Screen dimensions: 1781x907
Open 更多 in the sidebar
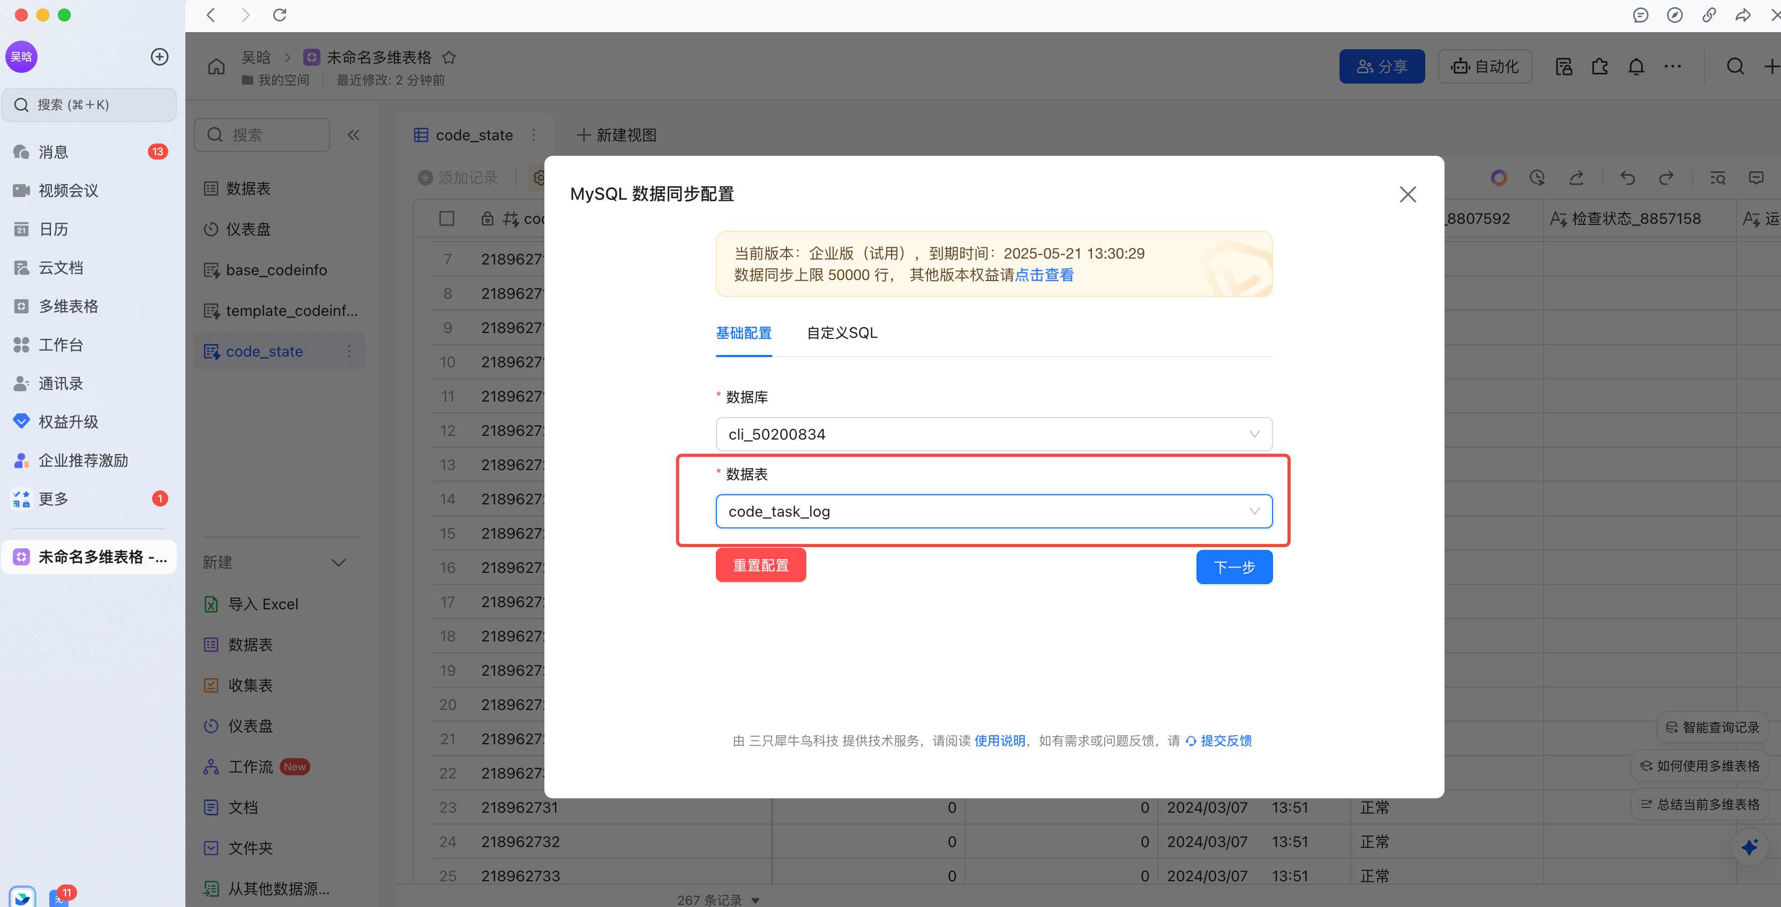coord(89,499)
